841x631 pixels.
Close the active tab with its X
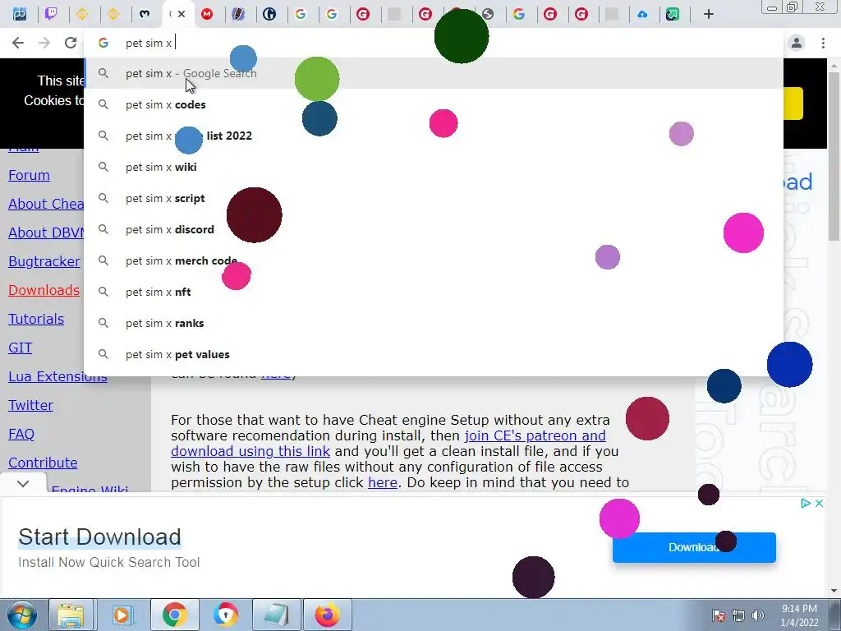182,14
